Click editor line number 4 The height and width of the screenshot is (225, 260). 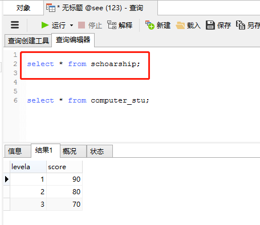(x=15, y=82)
